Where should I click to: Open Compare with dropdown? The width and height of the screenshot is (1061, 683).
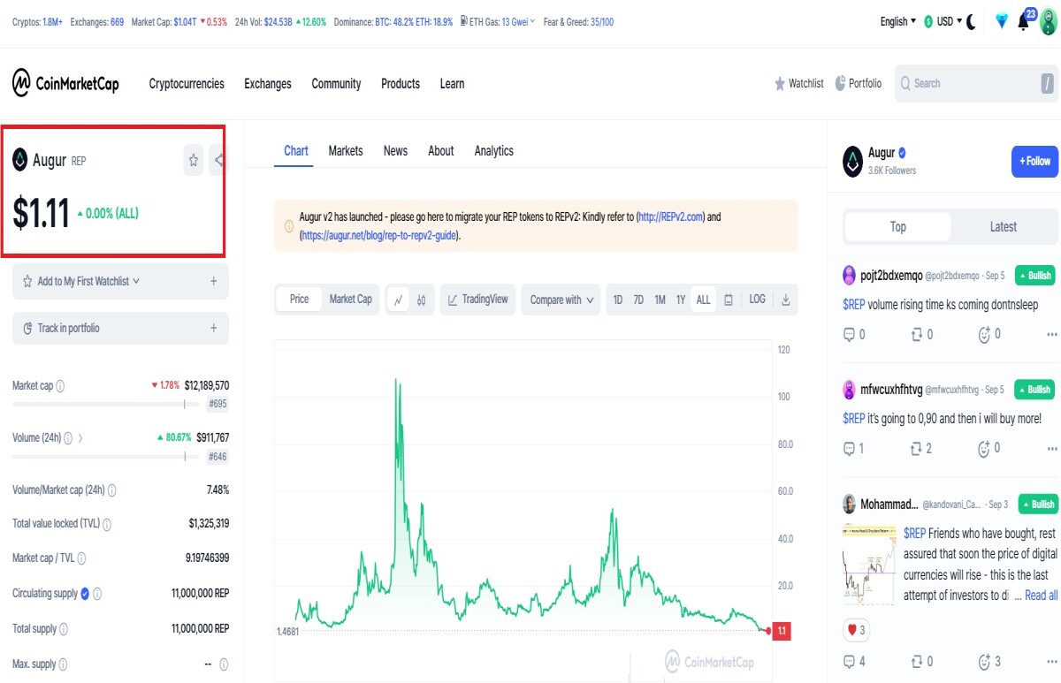point(561,300)
